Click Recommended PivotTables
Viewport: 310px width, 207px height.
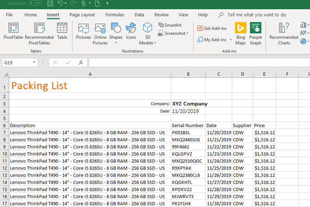point(39,33)
